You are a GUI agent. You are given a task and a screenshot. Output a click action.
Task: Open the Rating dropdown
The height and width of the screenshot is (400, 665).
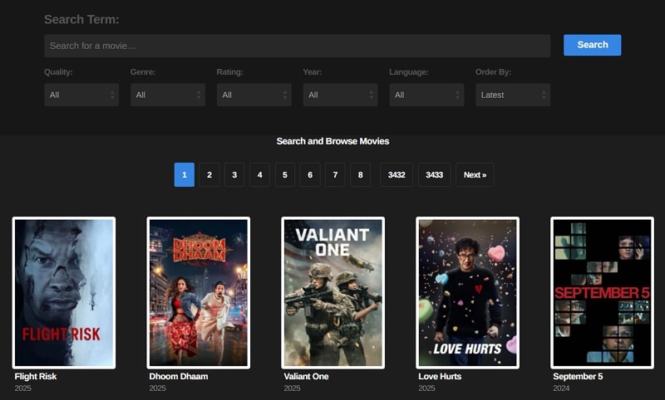254,95
